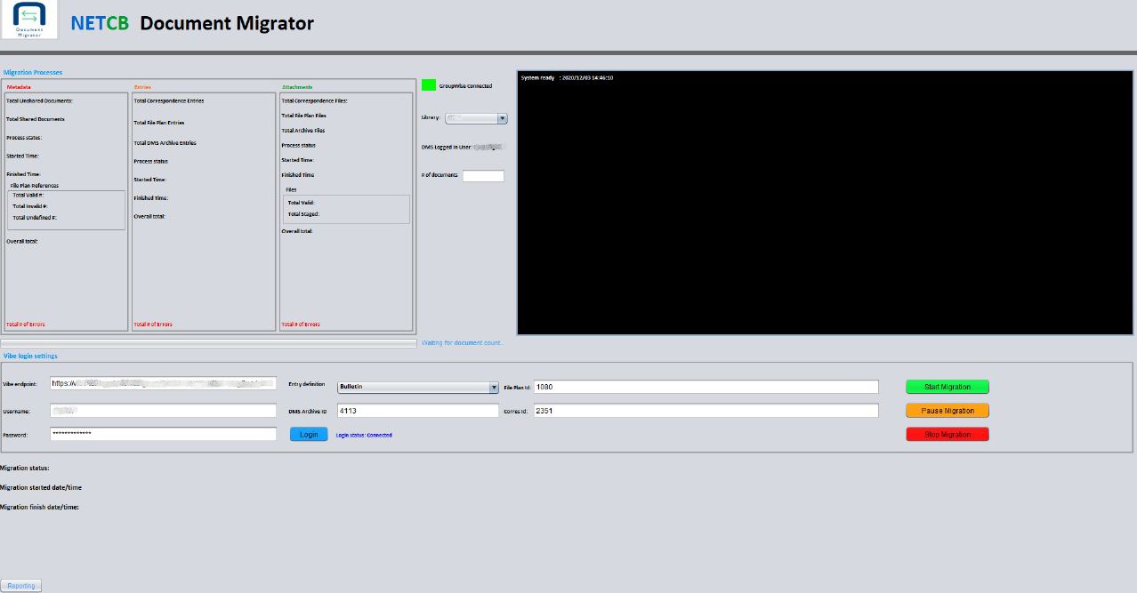Select the Username text field
Viewport: 1137px width, 593px height.
[163, 411]
